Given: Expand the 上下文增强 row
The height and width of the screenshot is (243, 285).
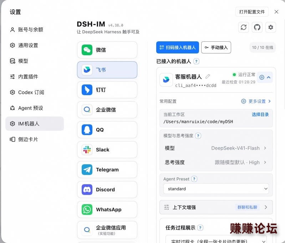Looking at the screenshot, I should pos(216,207).
